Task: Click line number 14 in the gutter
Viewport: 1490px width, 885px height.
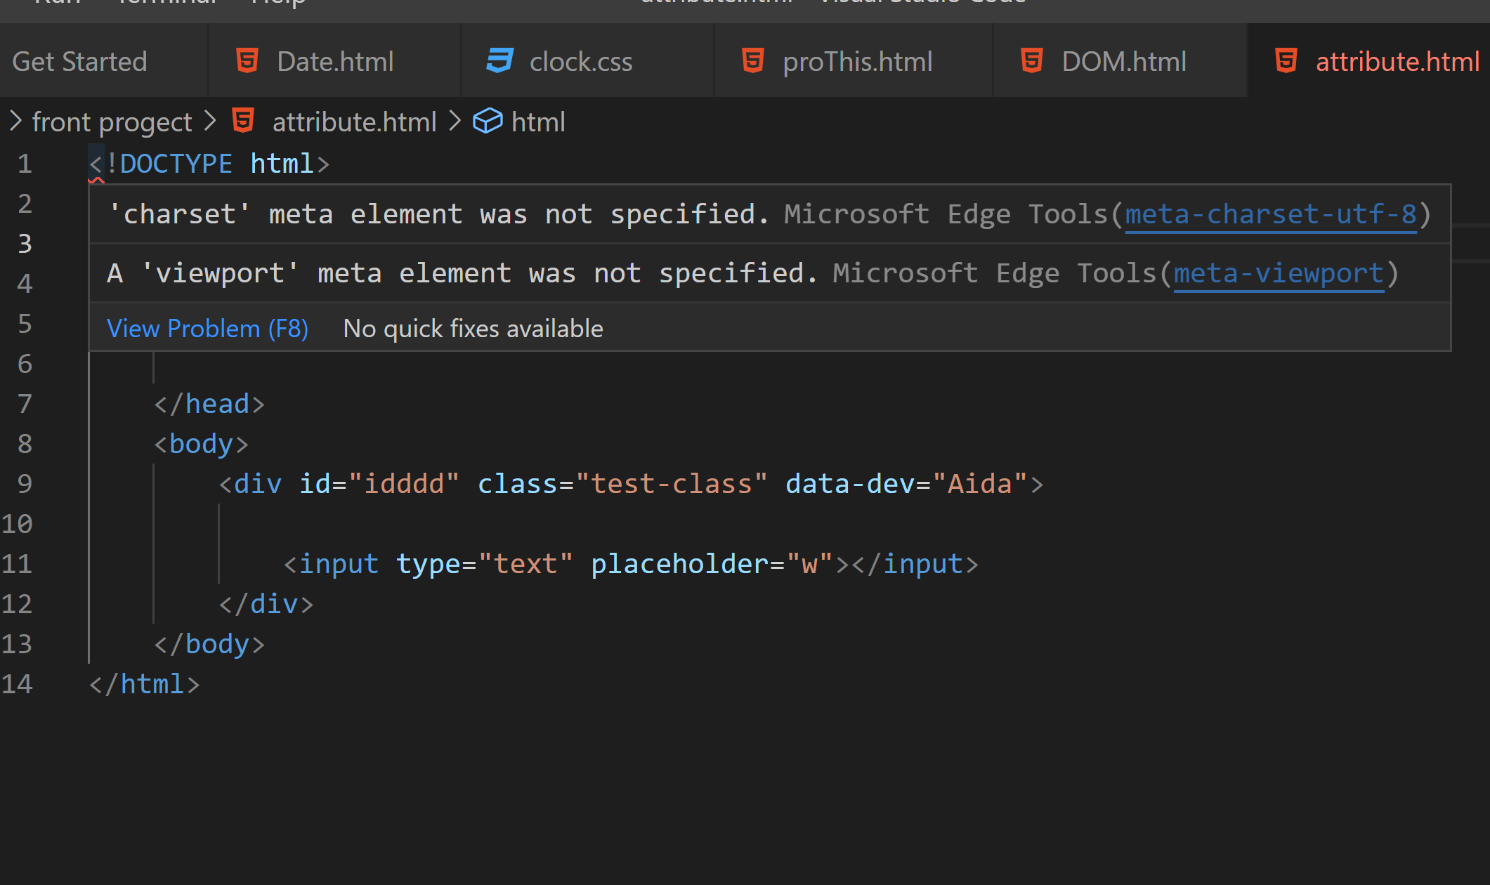Action: (x=17, y=684)
